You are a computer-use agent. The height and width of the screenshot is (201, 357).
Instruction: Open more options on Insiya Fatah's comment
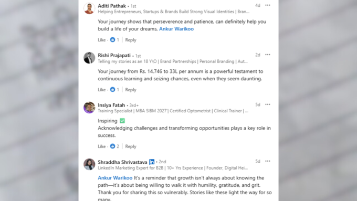coord(268,104)
